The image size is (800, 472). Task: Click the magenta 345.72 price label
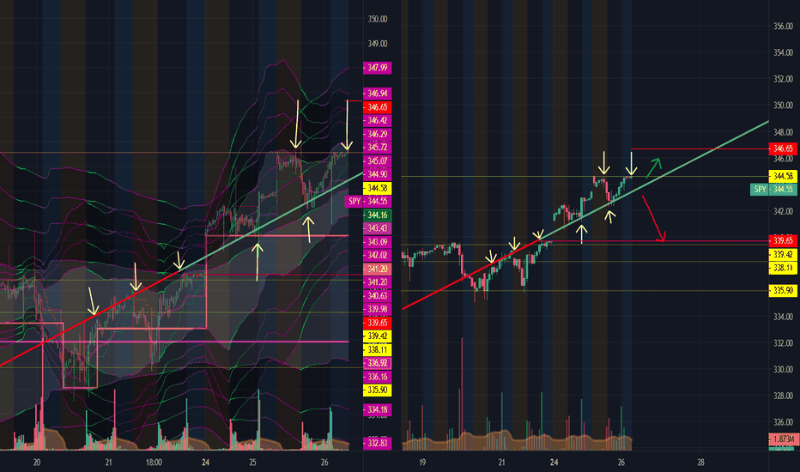tap(377, 148)
